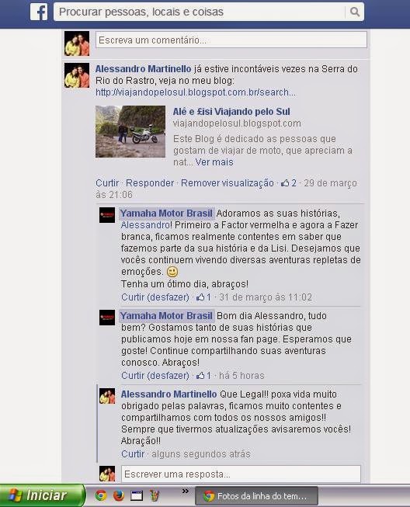Open the Windows Iniciar start menu
The height and width of the screenshot is (507, 410).
(x=42, y=495)
